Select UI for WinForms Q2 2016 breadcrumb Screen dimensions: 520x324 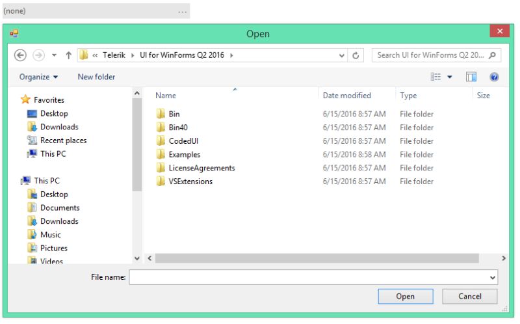[182, 55]
